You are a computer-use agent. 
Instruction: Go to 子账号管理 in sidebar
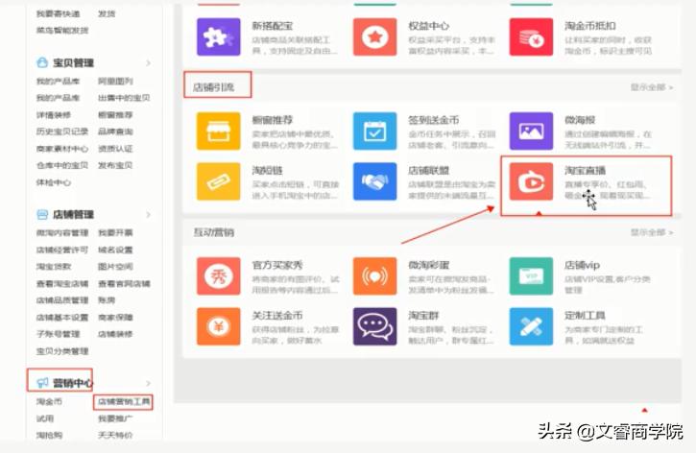[58, 334]
